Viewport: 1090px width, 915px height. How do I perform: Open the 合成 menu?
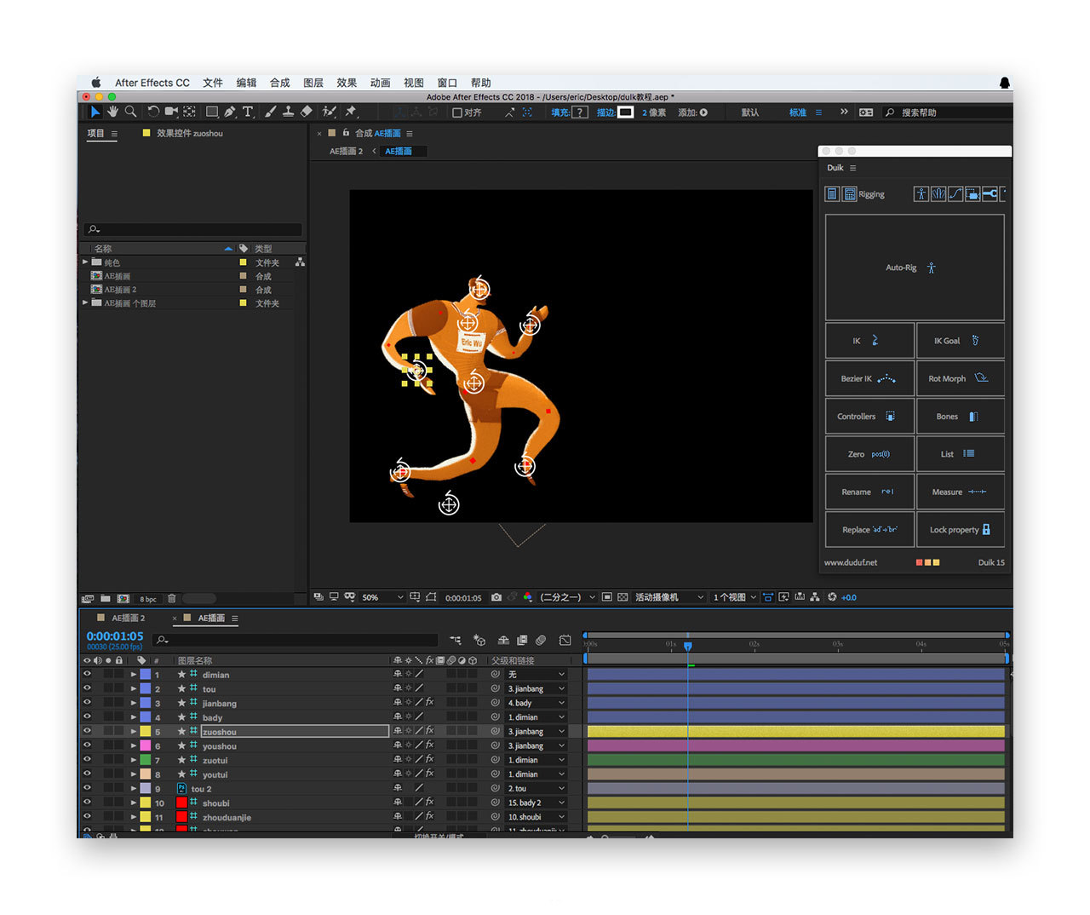click(x=280, y=83)
